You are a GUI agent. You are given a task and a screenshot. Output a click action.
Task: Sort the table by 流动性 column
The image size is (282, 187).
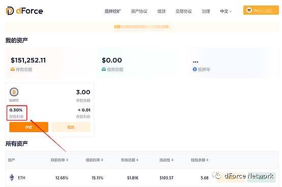[166, 160]
